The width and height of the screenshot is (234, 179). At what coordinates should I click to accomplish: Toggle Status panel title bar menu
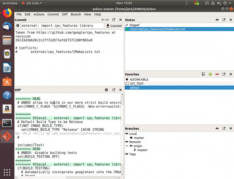[x=217, y=20]
